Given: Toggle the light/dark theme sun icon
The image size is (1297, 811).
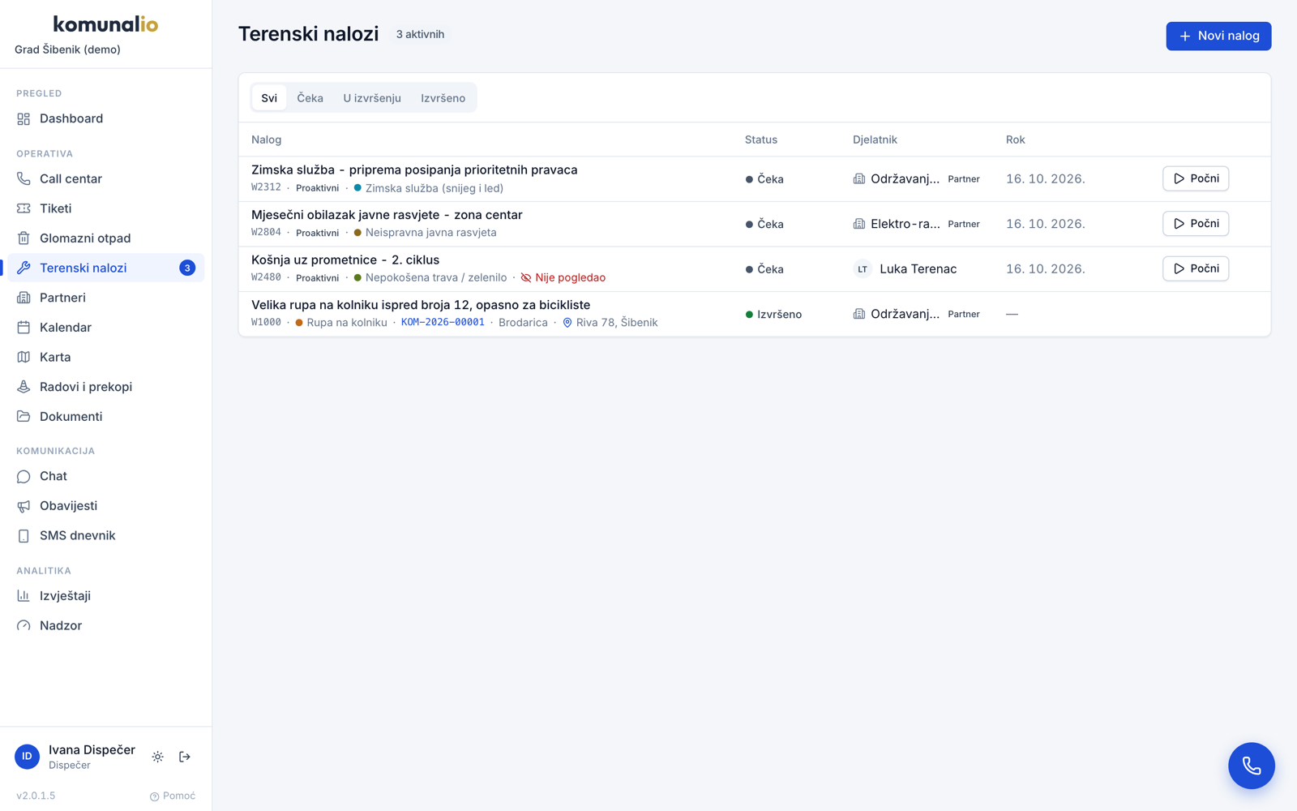Looking at the screenshot, I should 158,757.
